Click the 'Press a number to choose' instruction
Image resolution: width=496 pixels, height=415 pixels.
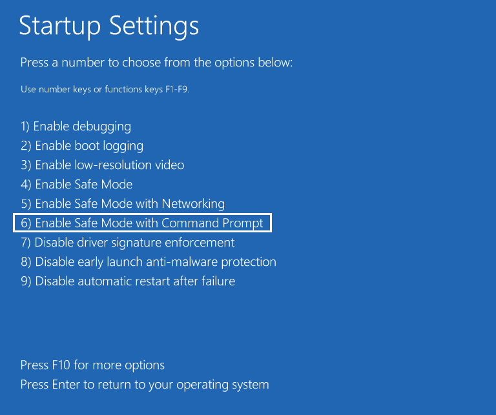pyautogui.click(x=156, y=63)
